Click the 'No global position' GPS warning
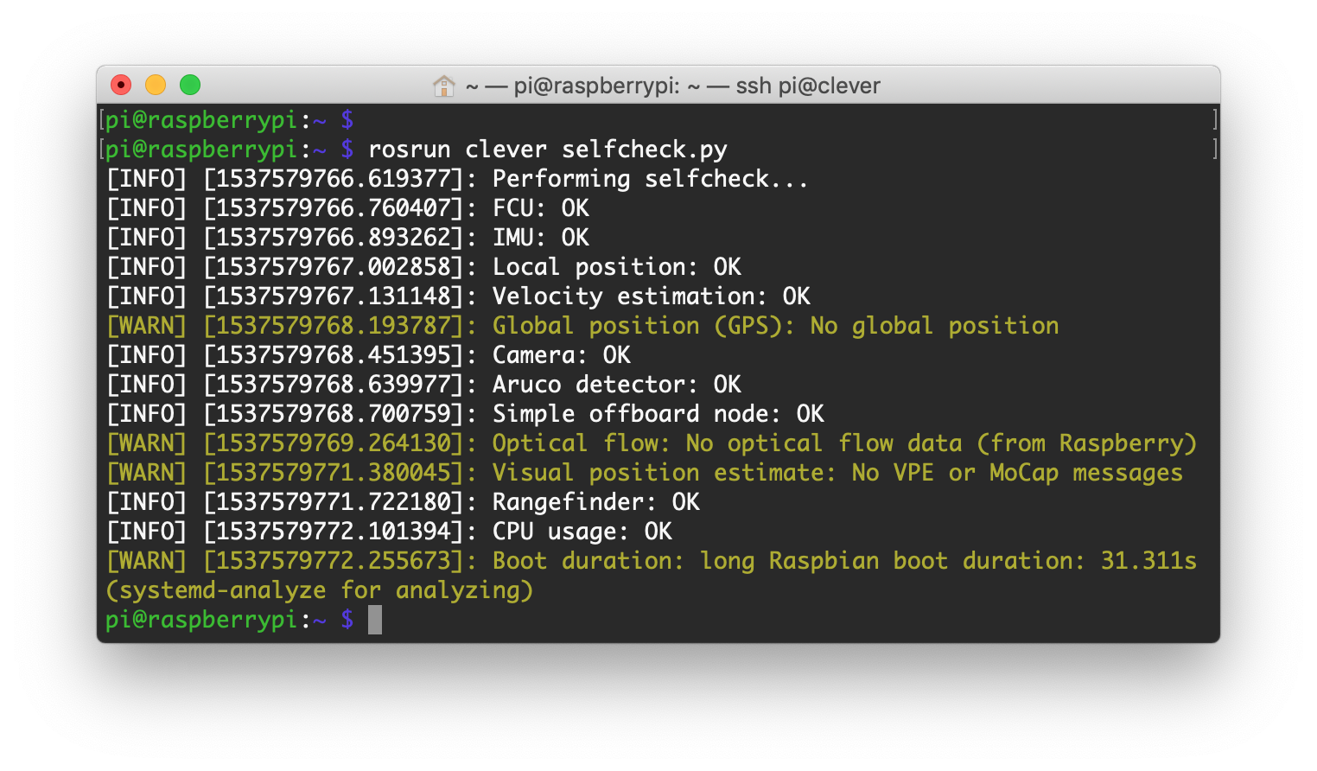 [x=933, y=326]
